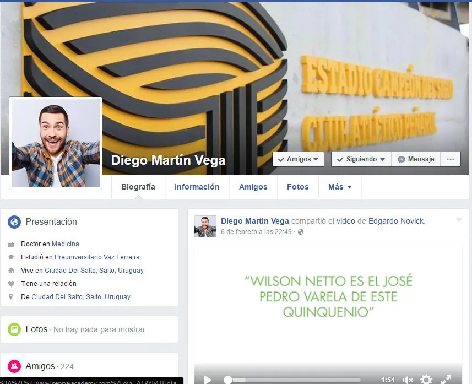Open Ciudad Del Salto link after 'De'
472x384 pixels.
[x=81, y=297]
